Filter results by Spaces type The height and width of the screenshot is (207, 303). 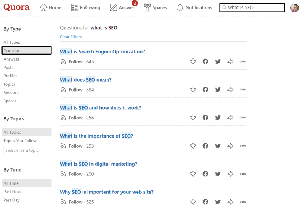pos(10,101)
